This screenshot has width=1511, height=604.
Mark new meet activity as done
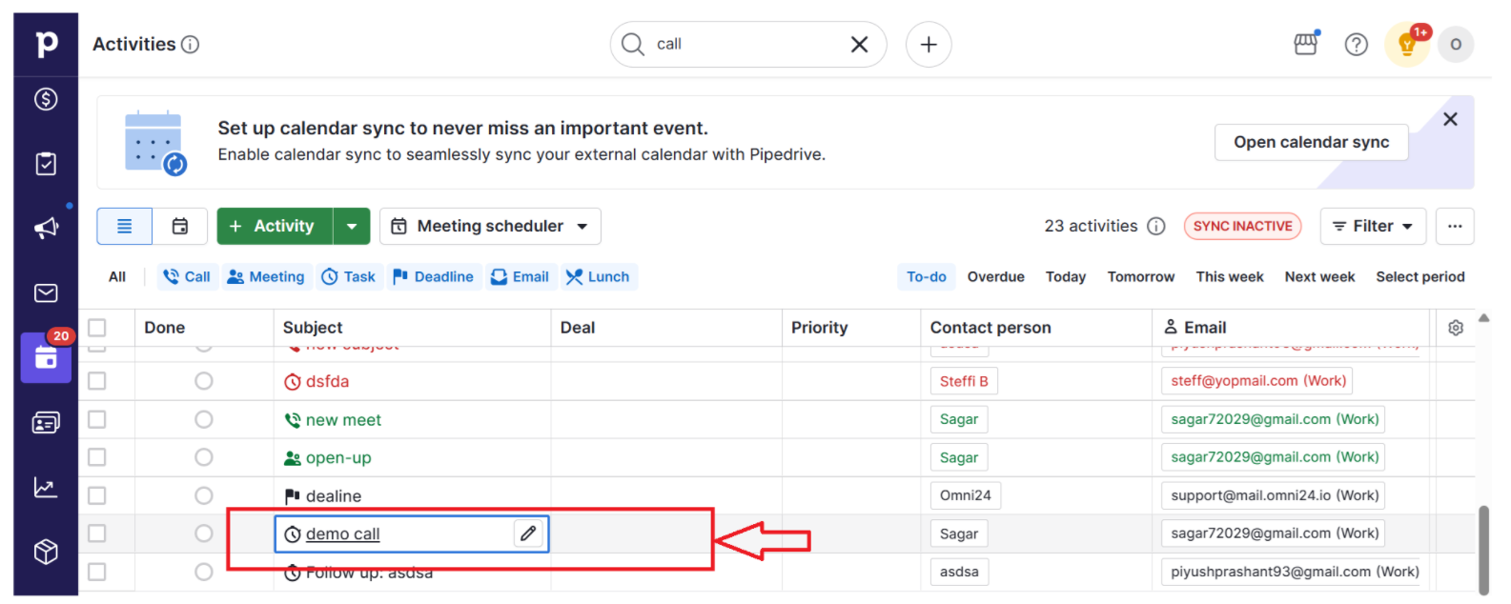204,419
